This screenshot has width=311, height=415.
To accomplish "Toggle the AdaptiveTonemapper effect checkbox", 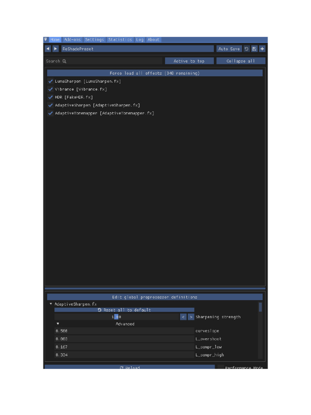I will click(x=51, y=113).
